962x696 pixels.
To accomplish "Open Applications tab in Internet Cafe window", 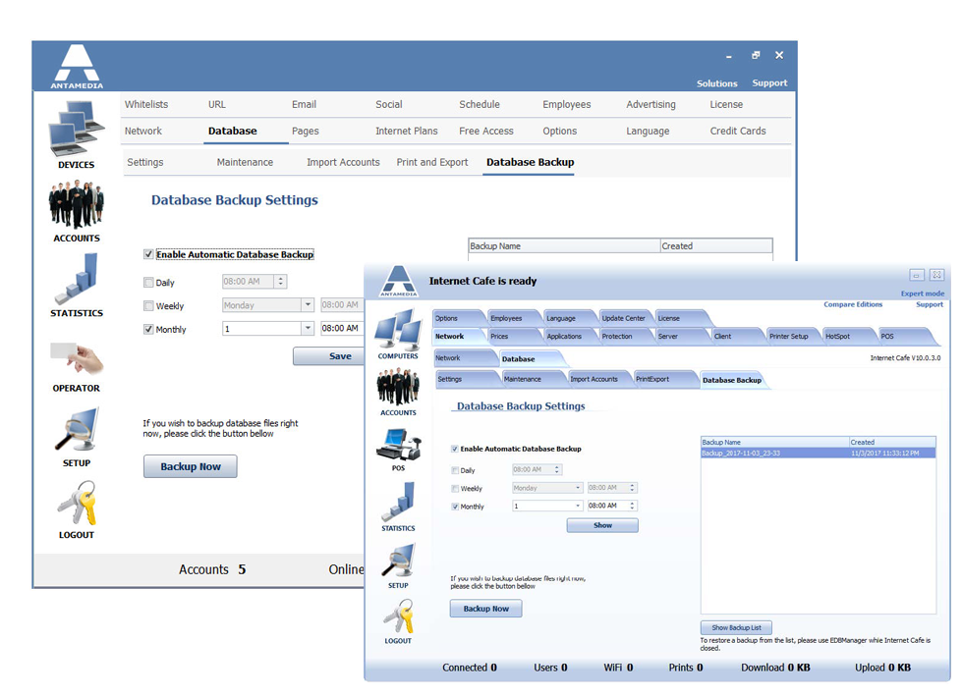I will point(567,336).
